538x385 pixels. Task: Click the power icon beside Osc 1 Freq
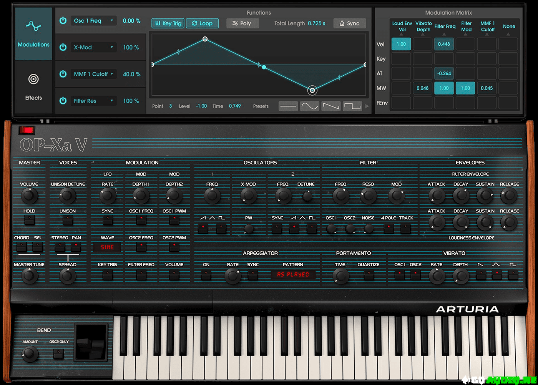pos(63,21)
